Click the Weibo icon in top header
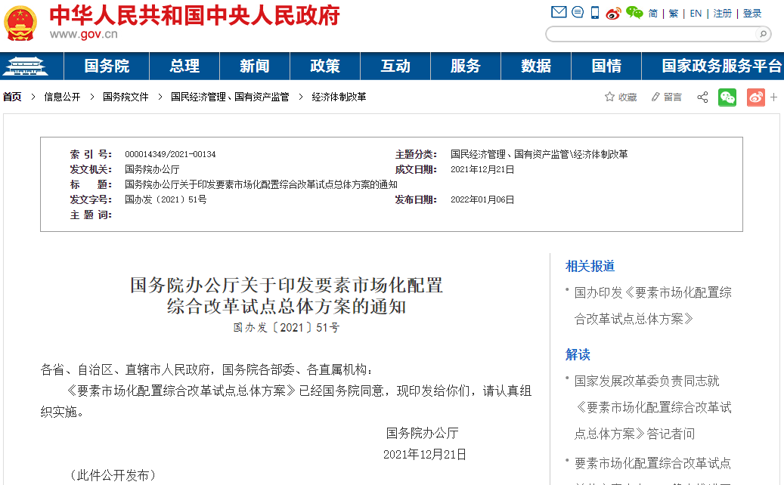The height and width of the screenshot is (485, 784). [613, 13]
